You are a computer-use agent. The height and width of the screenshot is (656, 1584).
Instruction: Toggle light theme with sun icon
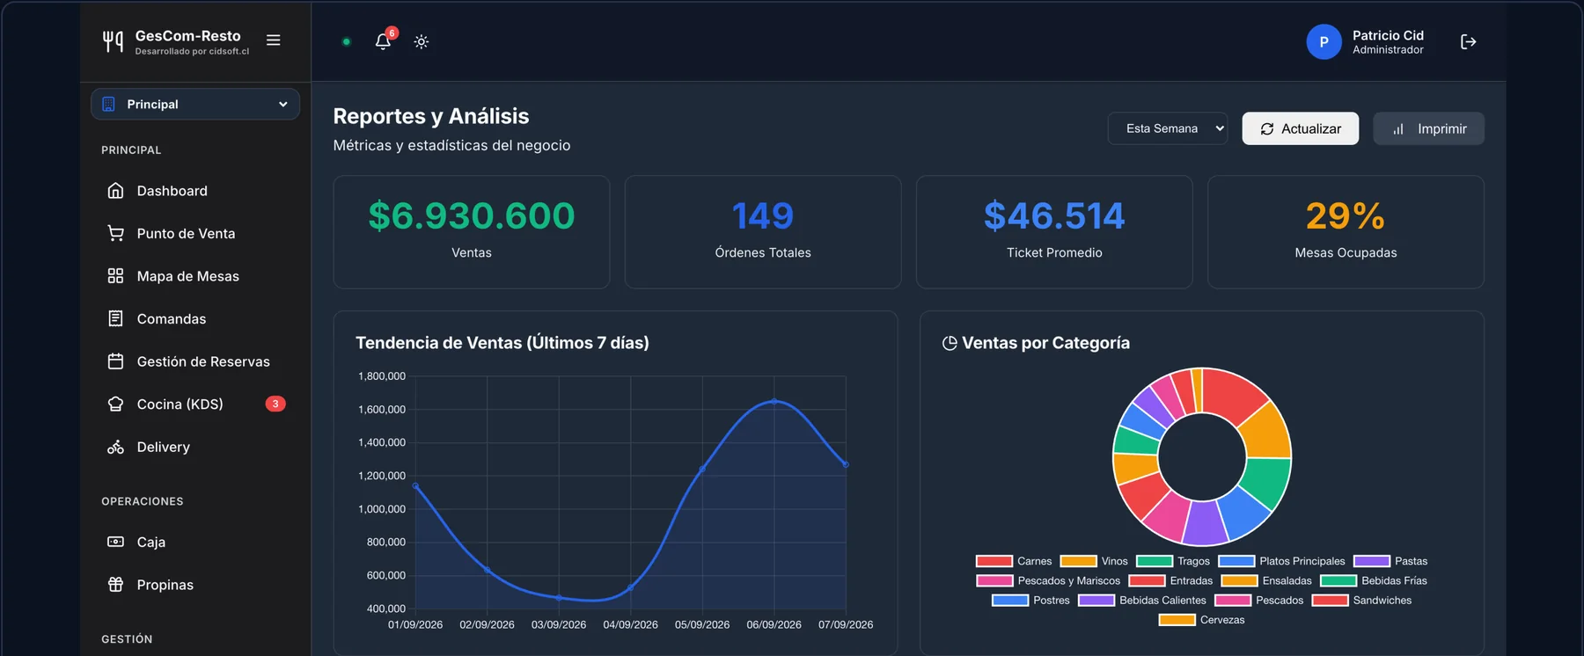[422, 41]
